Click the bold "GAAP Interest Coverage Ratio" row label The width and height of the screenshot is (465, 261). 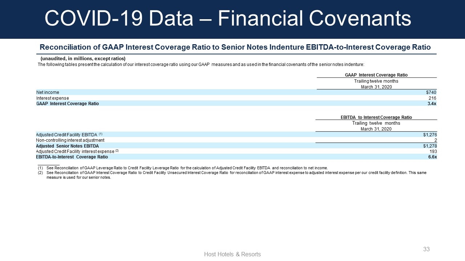coord(68,104)
